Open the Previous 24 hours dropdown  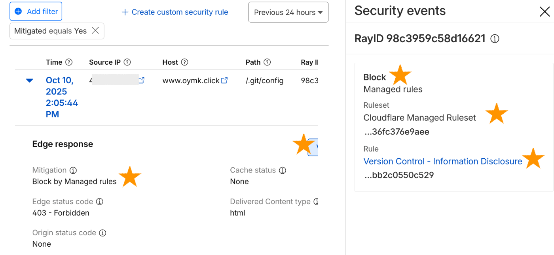point(288,13)
